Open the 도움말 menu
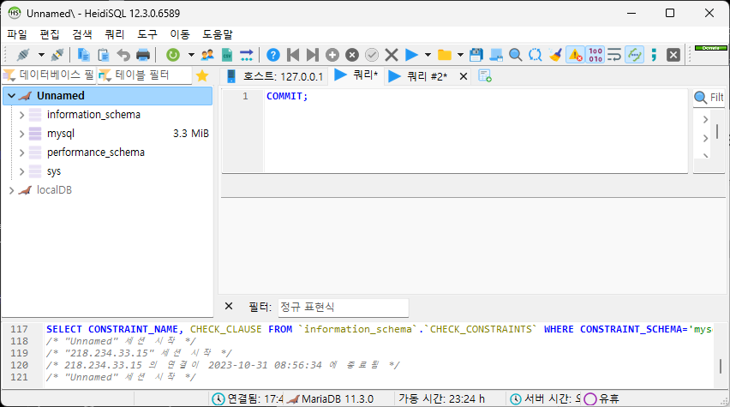730x407 pixels. point(218,34)
